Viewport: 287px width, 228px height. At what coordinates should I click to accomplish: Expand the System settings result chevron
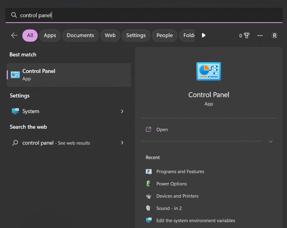coord(122,111)
